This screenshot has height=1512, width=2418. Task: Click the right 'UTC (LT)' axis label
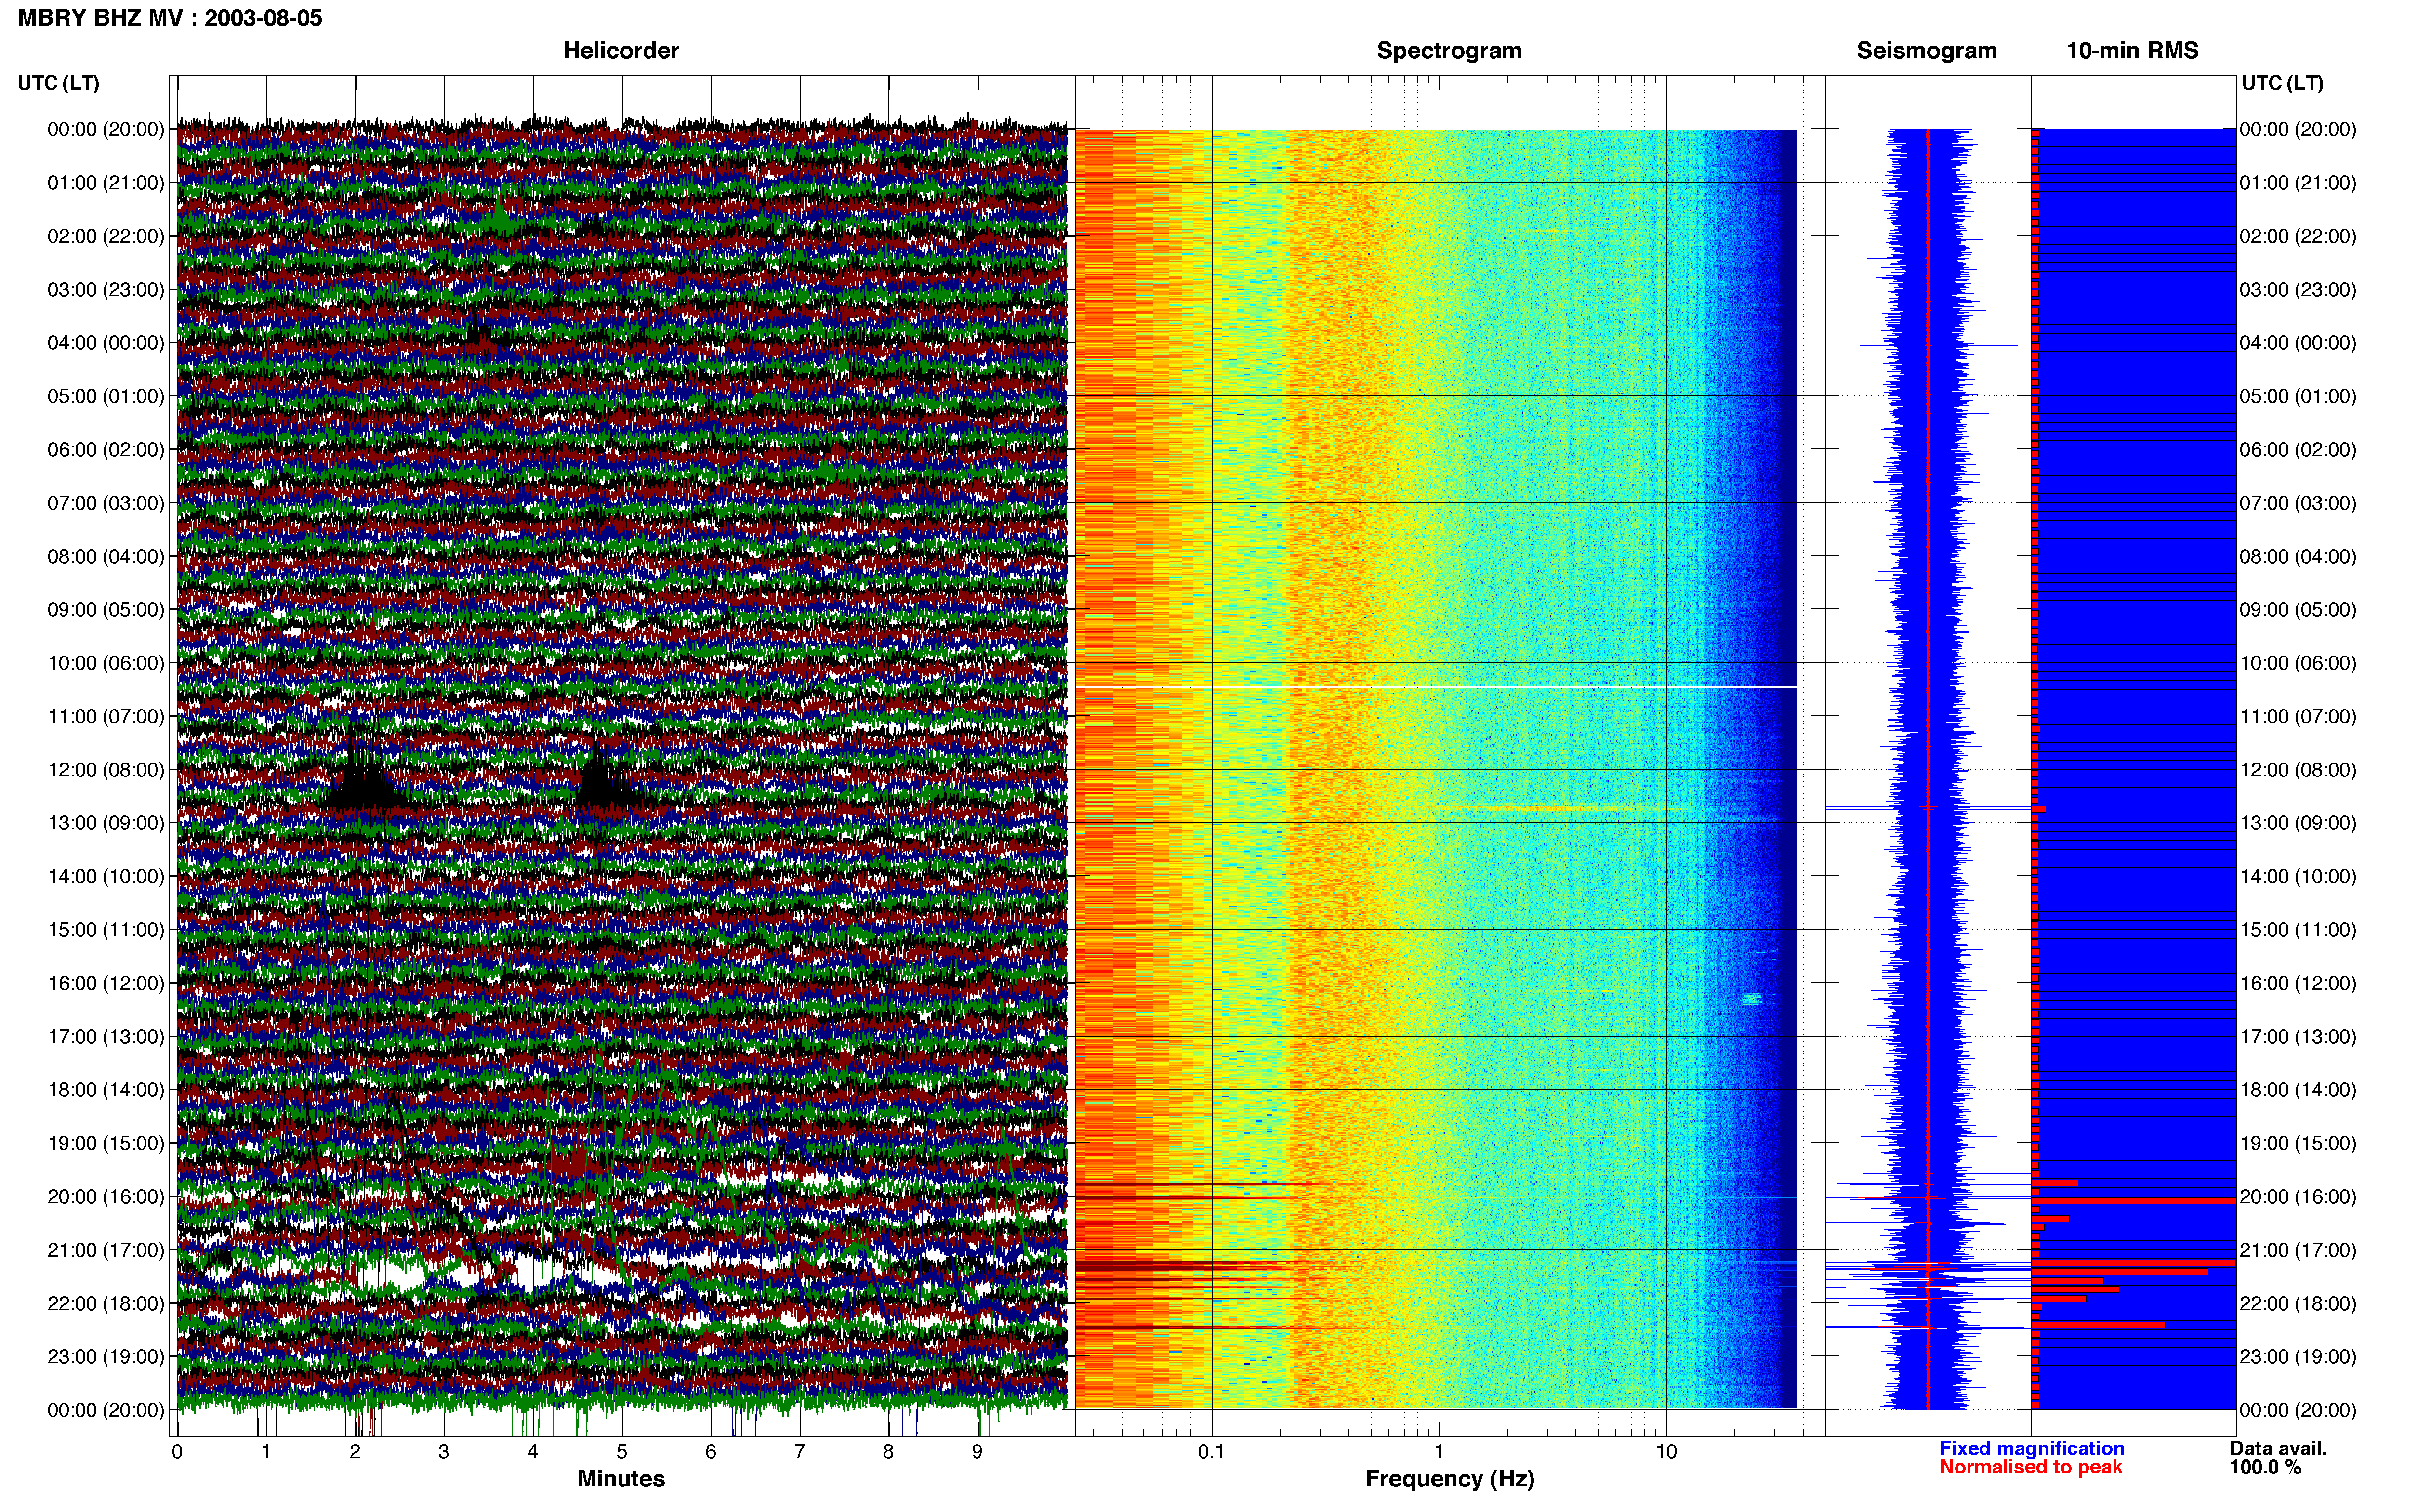2282,83
